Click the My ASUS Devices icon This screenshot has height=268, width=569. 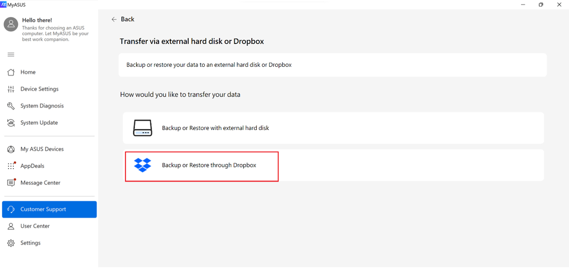pos(11,149)
